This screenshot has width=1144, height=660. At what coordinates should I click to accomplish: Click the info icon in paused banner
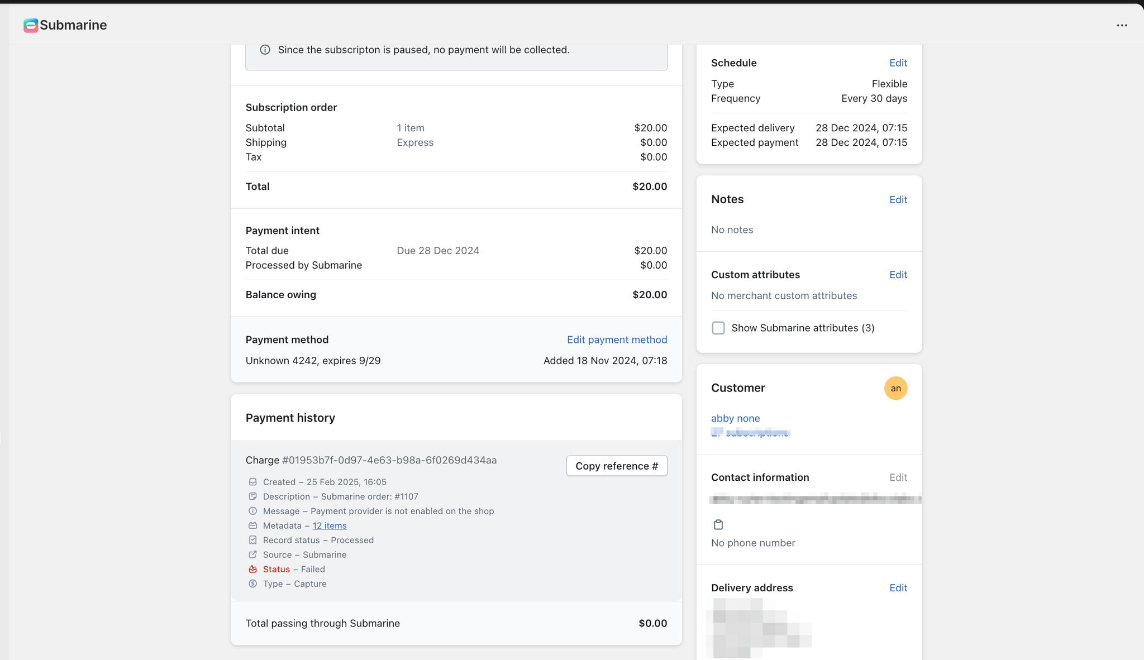pyautogui.click(x=265, y=50)
